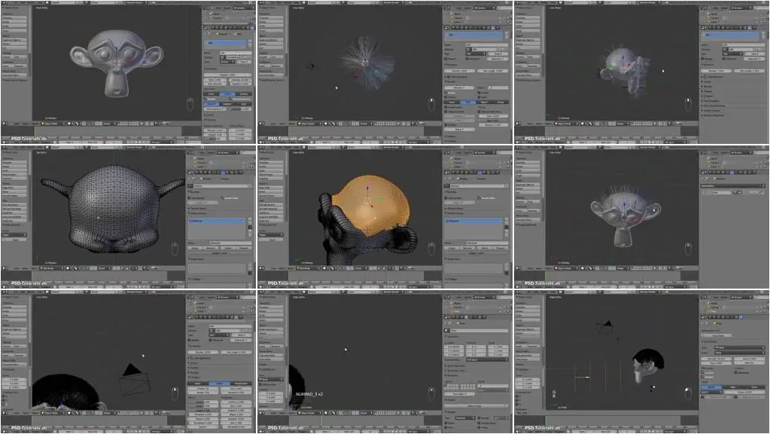The height and width of the screenshot is (434, 770).
Task: Open the frame with the orange selected scalp
Action: click(x=385, y=216)
